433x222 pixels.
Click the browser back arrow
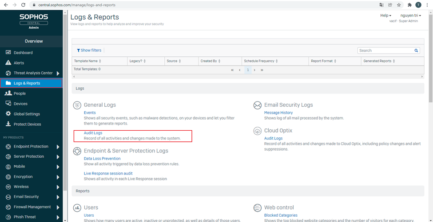pos(6,5)
